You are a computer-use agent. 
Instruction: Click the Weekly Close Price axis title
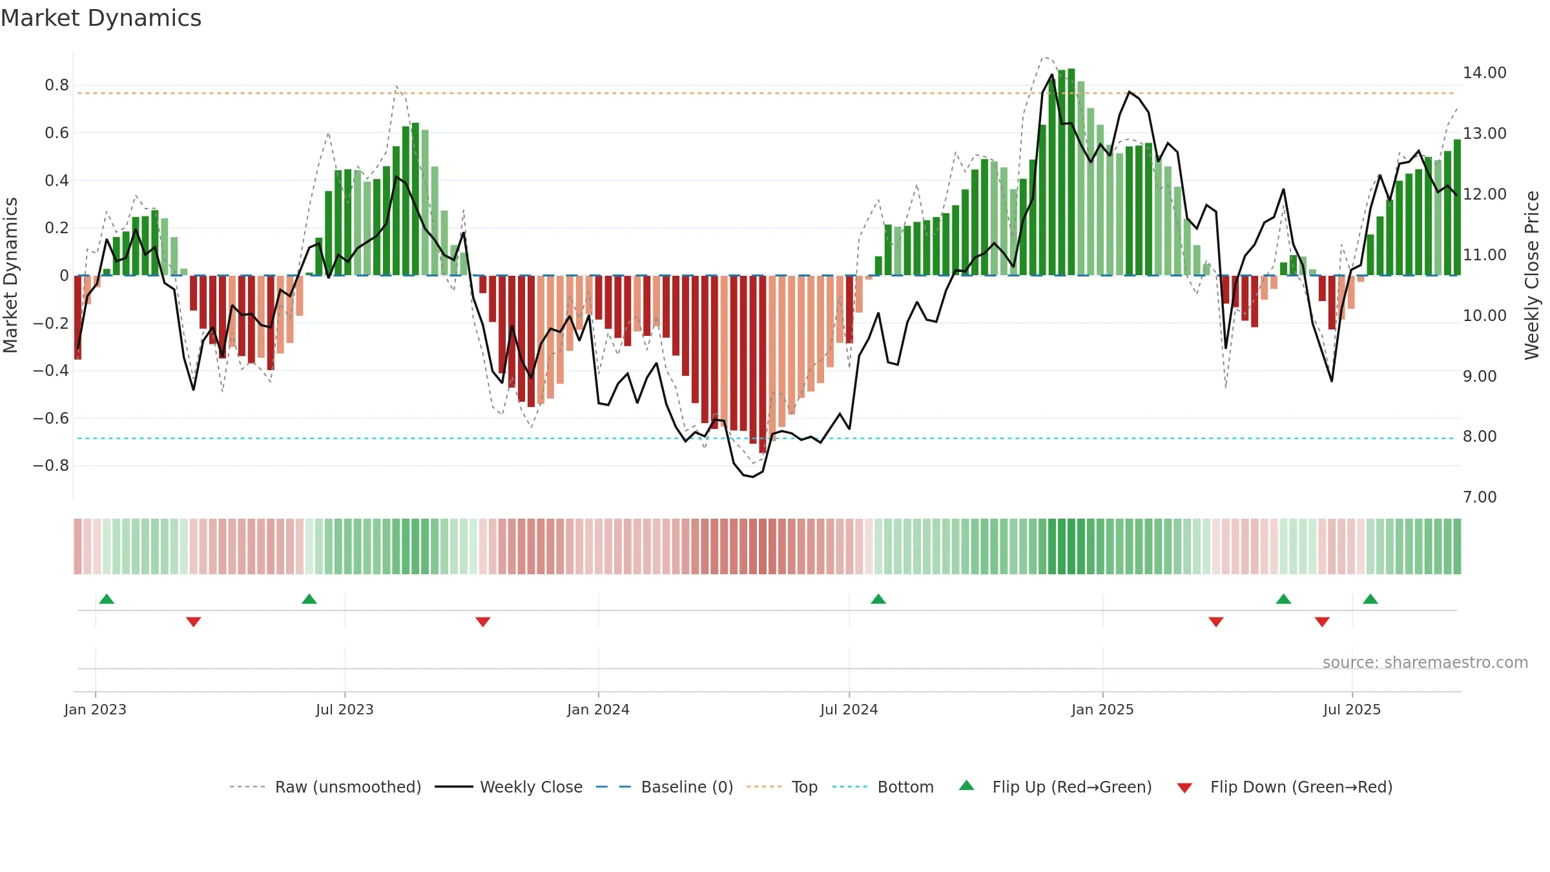click(1532, 275)
